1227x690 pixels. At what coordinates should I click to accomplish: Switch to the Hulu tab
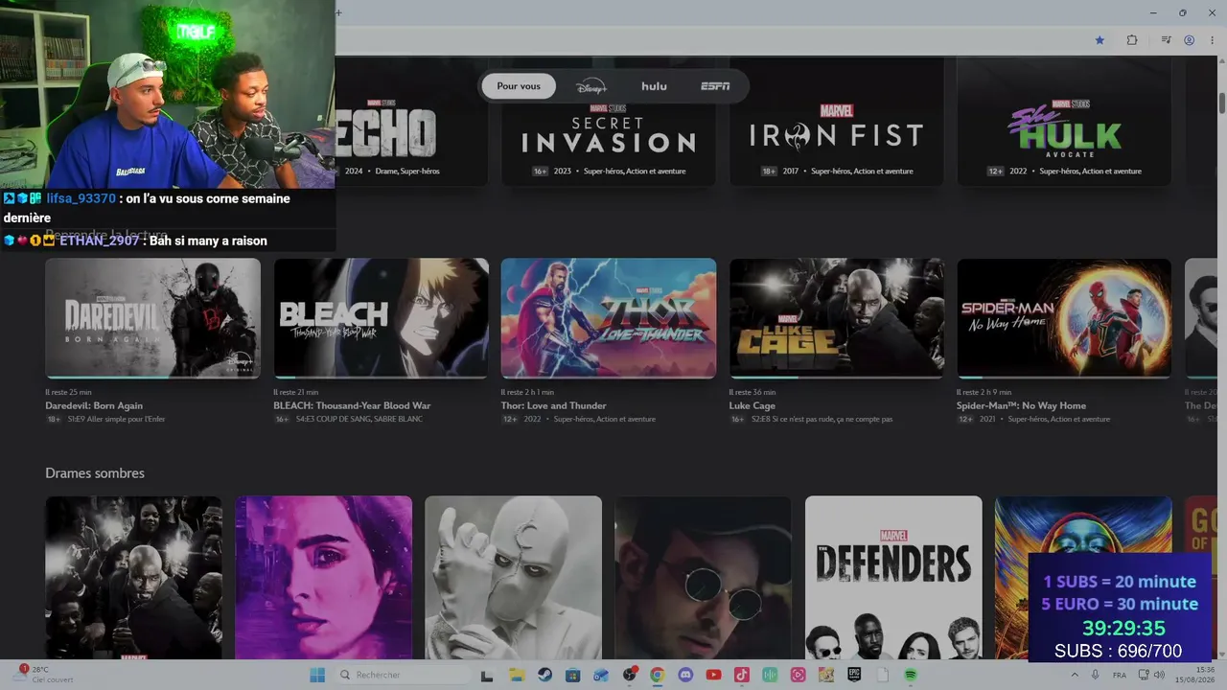(x=654, y=86)
